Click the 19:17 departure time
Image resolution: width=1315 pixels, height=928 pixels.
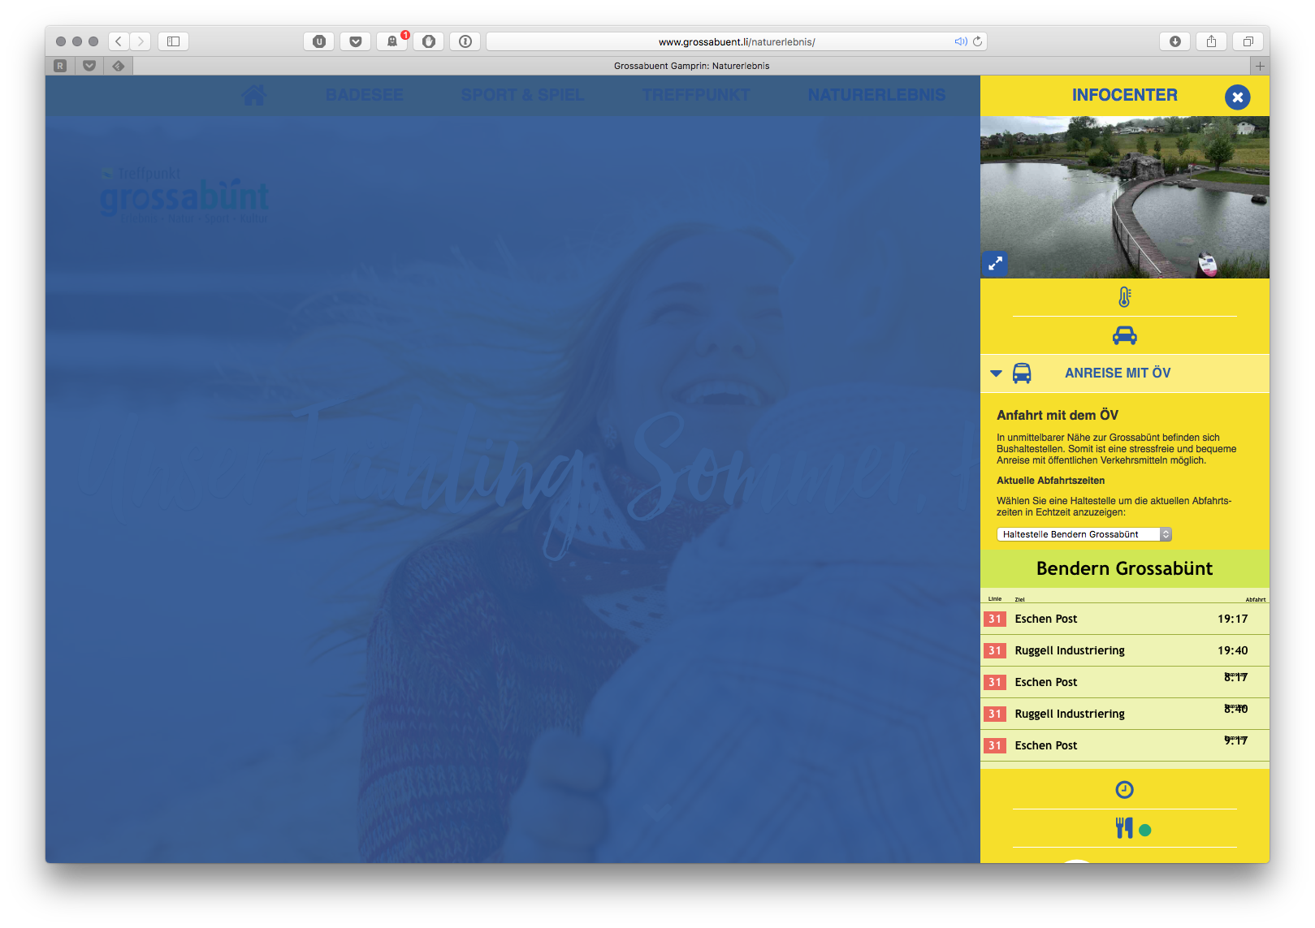click(x=1232, y=619)
